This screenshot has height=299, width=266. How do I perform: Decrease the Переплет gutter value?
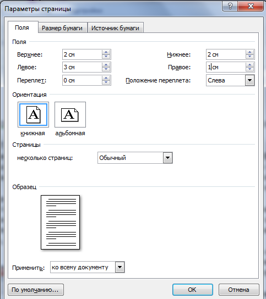coord(106,82)
